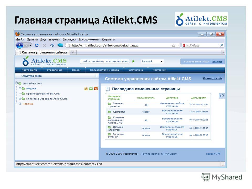Viewport: 252px width, 189px height.
Task: Click page icon next to Последние измененные страницы
Action: (108, 89)
